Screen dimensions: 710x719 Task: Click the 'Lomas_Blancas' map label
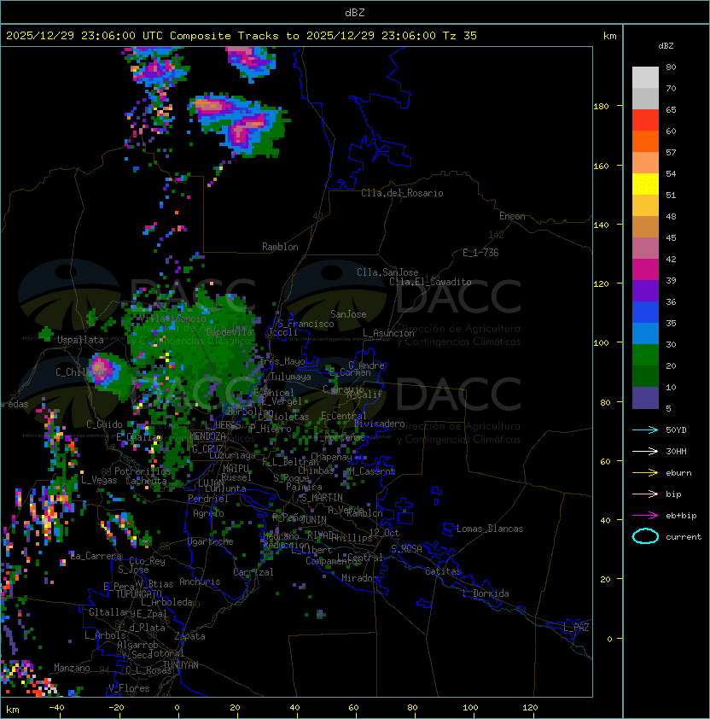pos(490,529)
